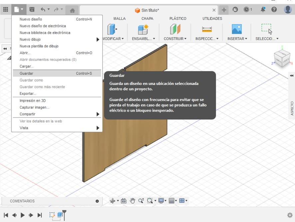Select the Insert image icon
The height and width of the screenshot is (222, 295).
click(237, 29)
